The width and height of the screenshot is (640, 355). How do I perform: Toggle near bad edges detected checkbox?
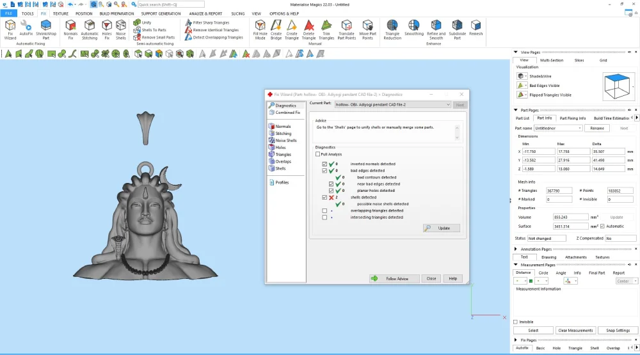pos(331,184)
